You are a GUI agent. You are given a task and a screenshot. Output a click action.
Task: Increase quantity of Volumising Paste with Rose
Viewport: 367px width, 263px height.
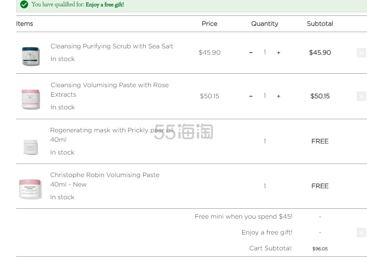(279, 96)
